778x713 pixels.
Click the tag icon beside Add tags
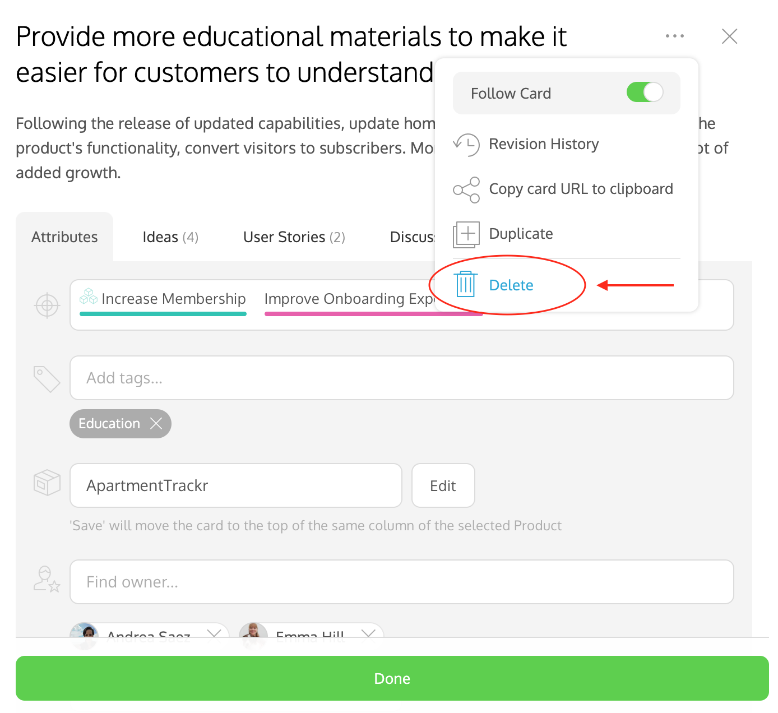coord(47,379)
